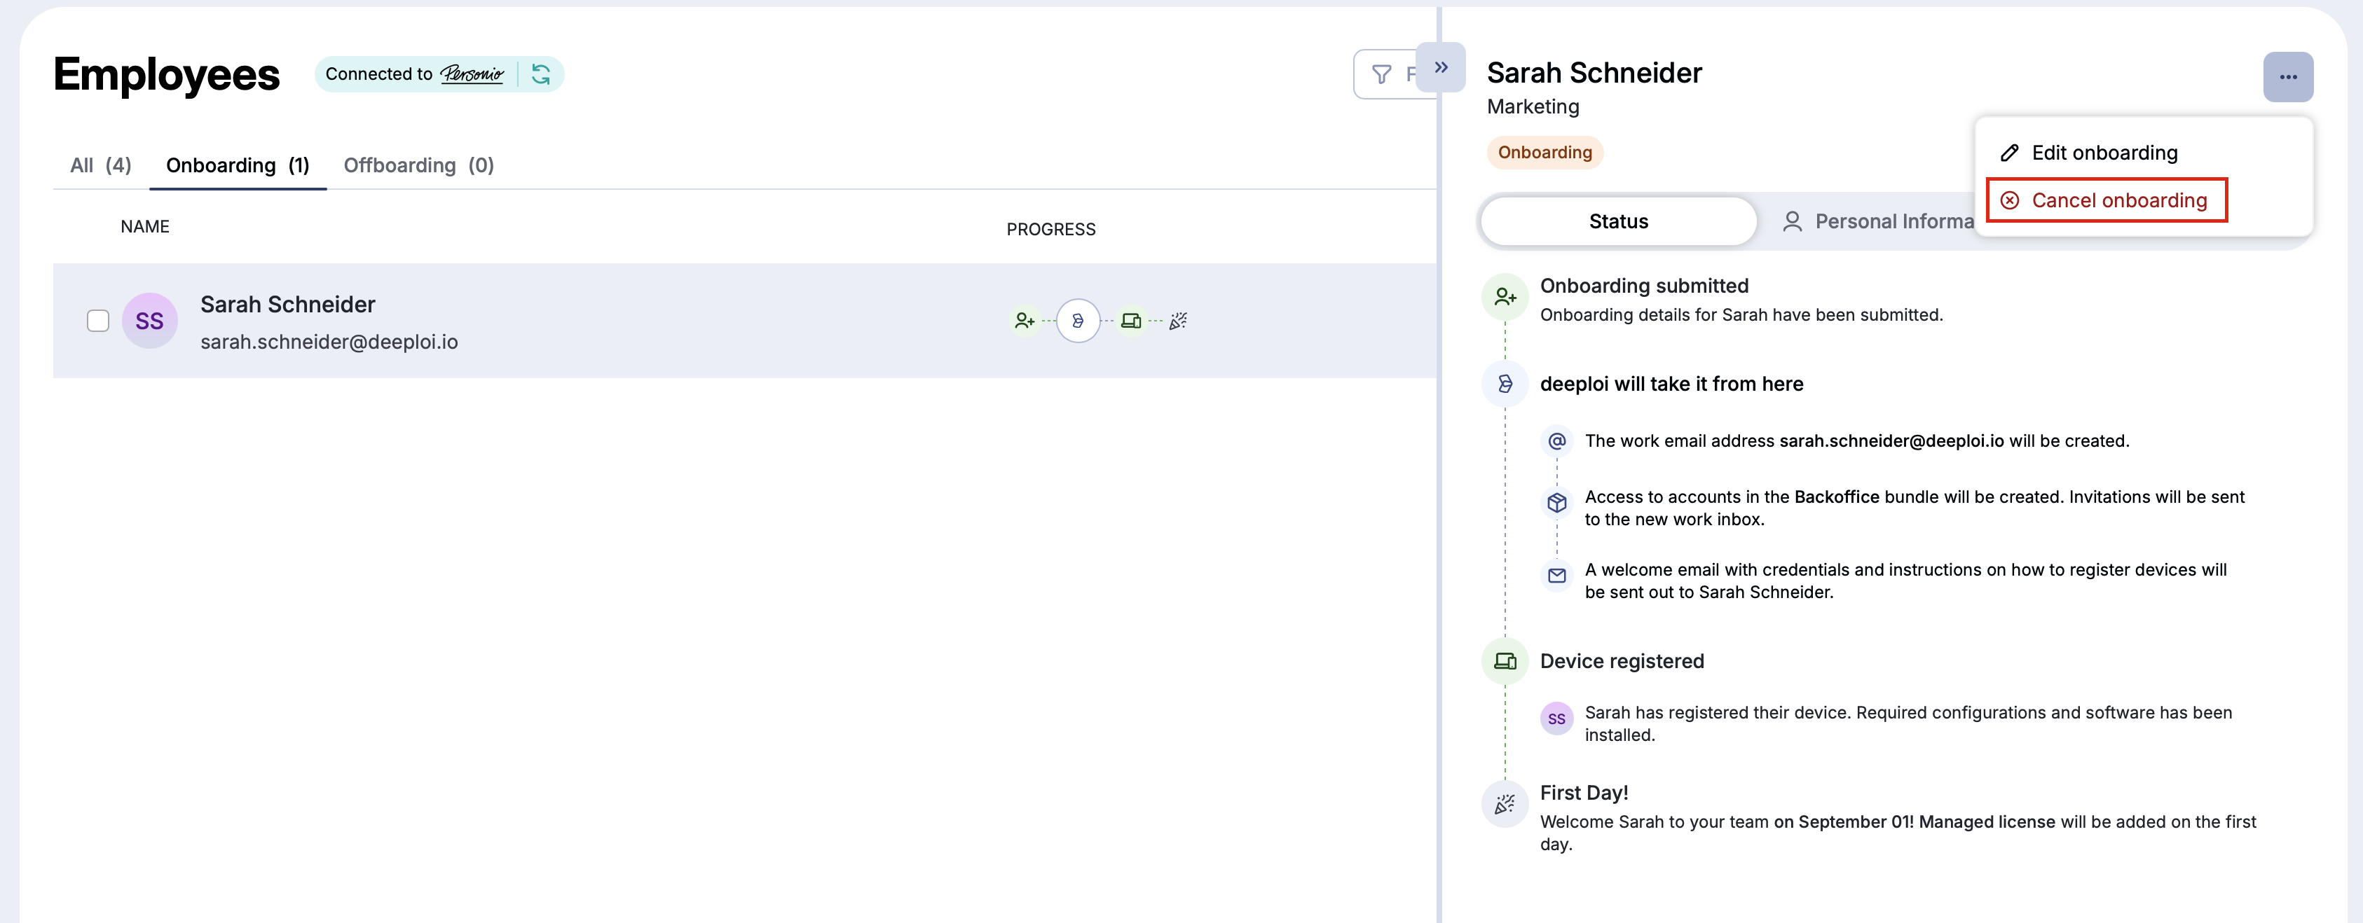Open the three-dot options menu
Viewport: 2363px width, 923px height.
click(x=2288, y=77)
